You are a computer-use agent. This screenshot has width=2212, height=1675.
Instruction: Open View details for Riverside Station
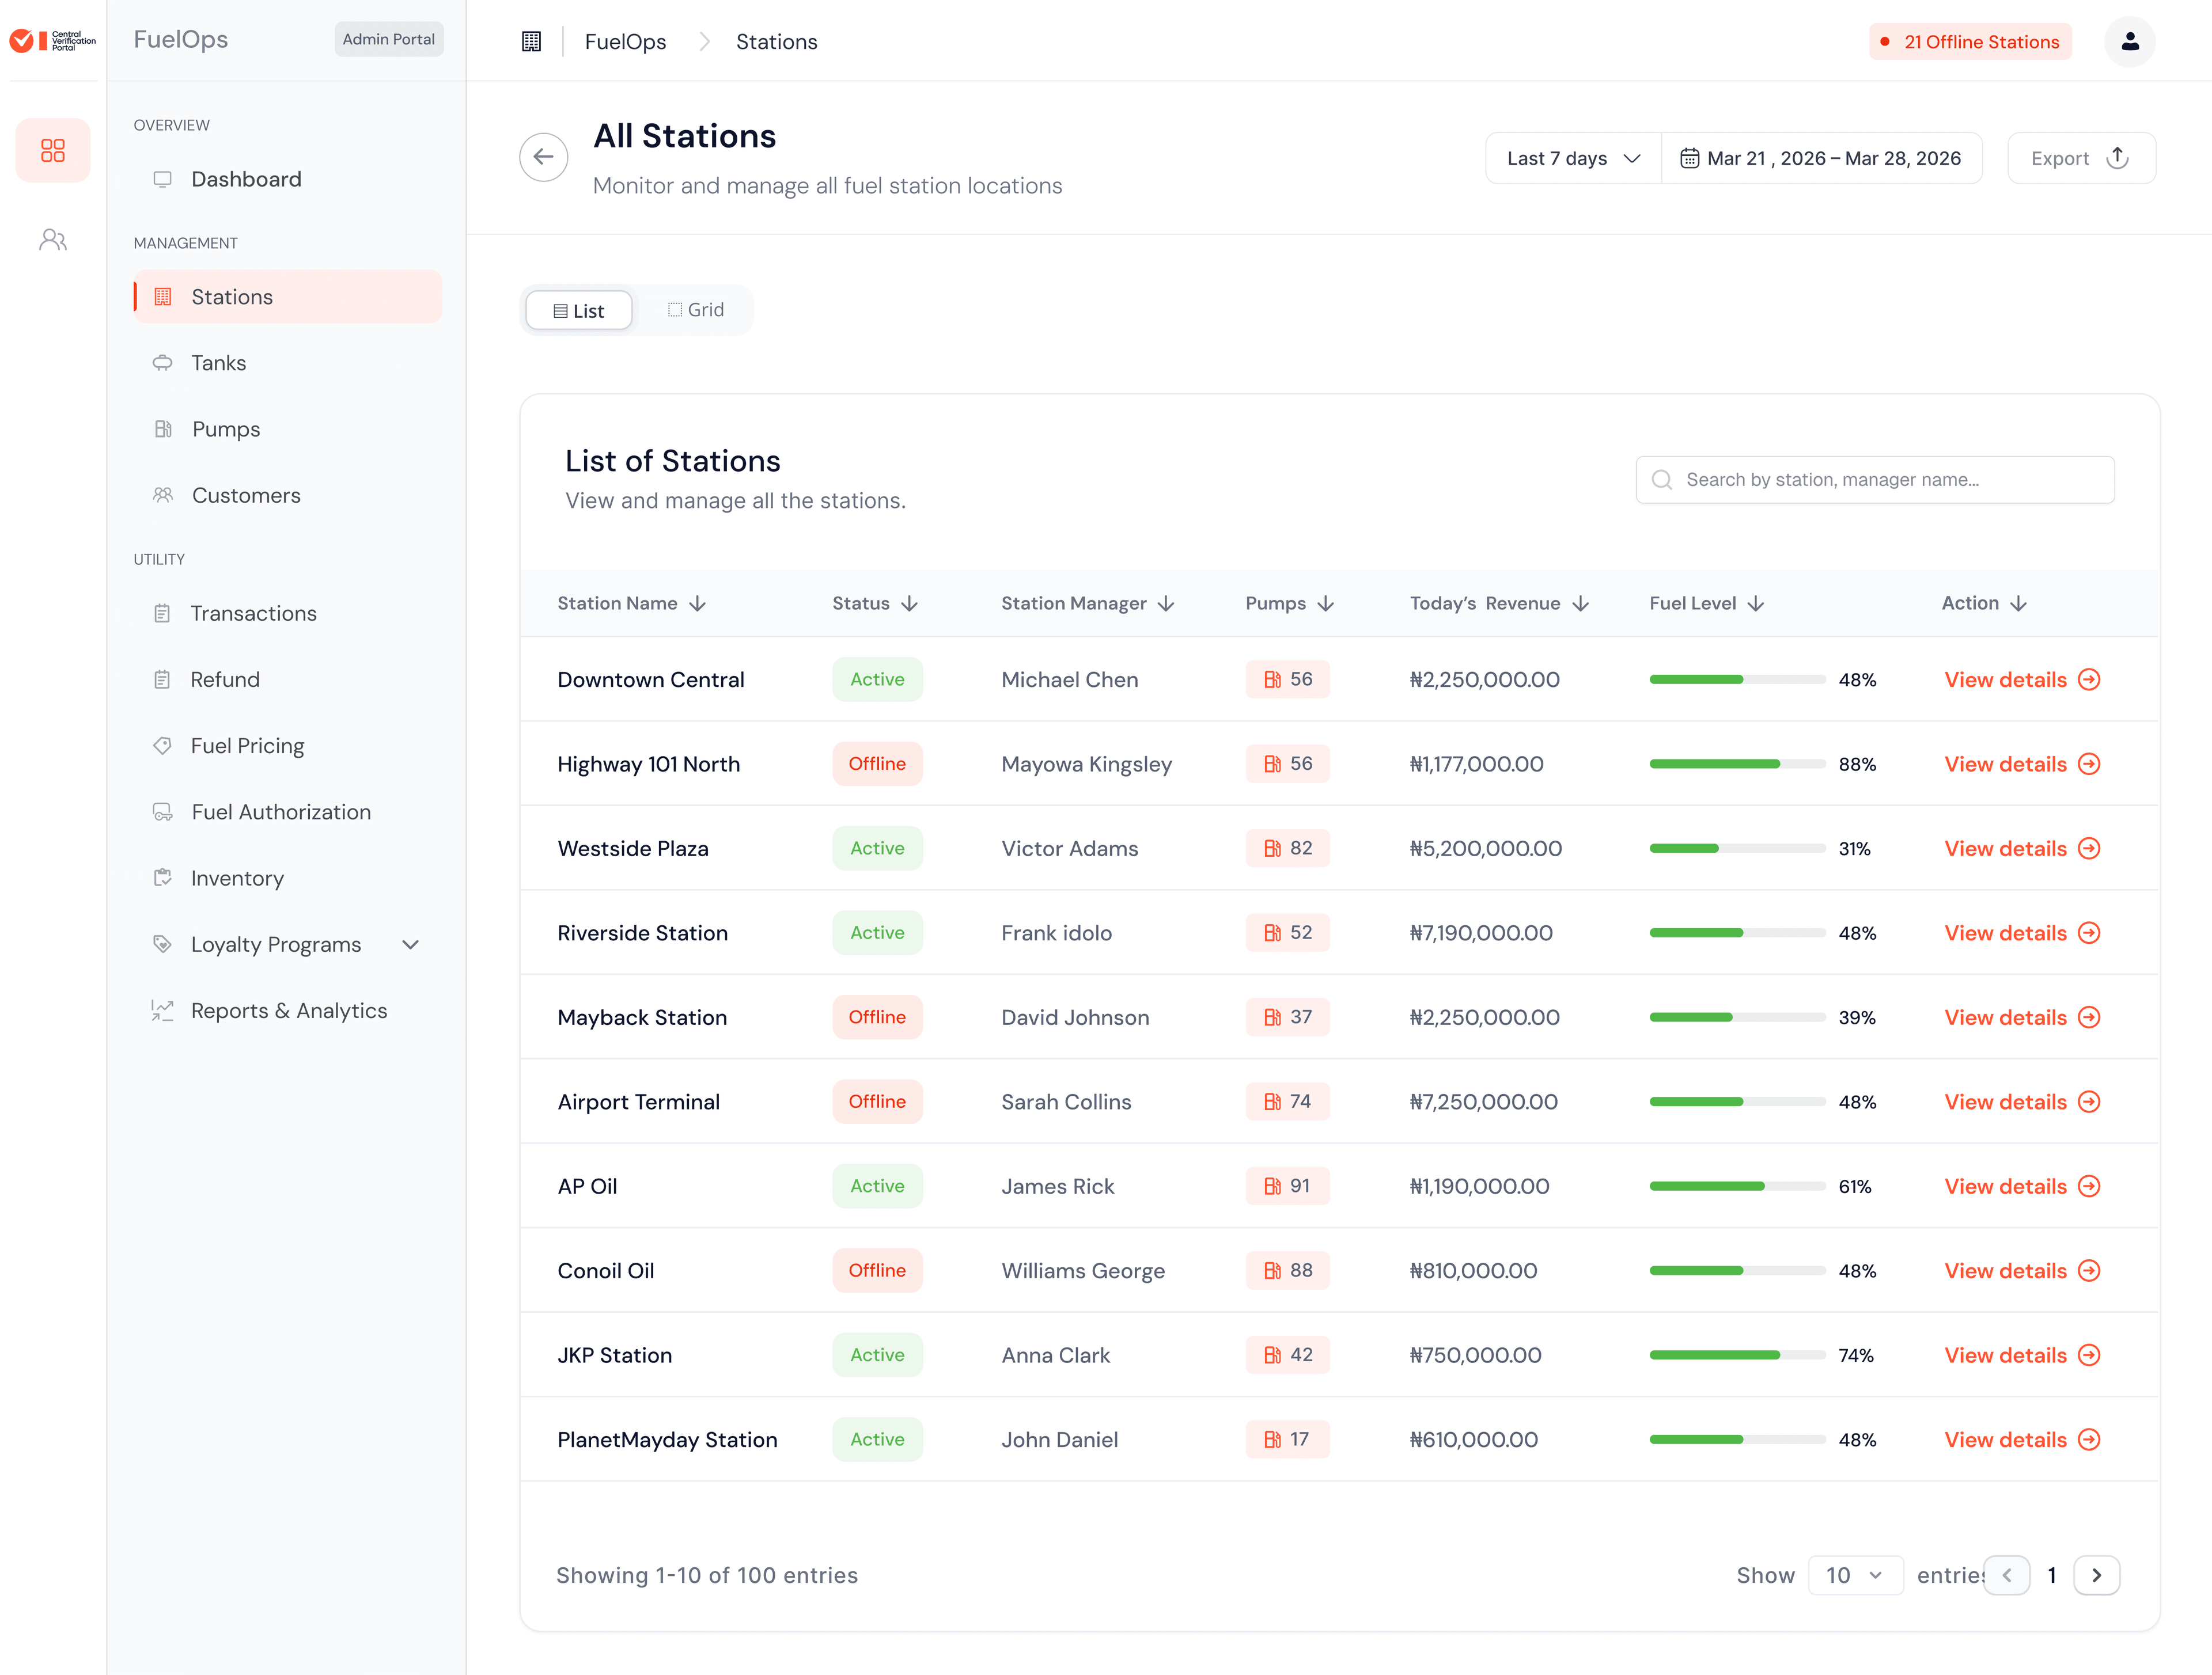click(2021, 932)
